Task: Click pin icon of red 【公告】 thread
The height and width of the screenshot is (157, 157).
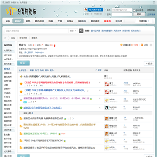Action: pyautogui.click(x=21, y=84)
